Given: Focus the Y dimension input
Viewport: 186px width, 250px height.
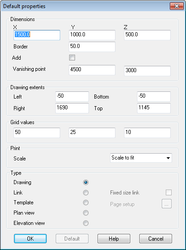Looking at the screenshot, I should tap(92, 35).
